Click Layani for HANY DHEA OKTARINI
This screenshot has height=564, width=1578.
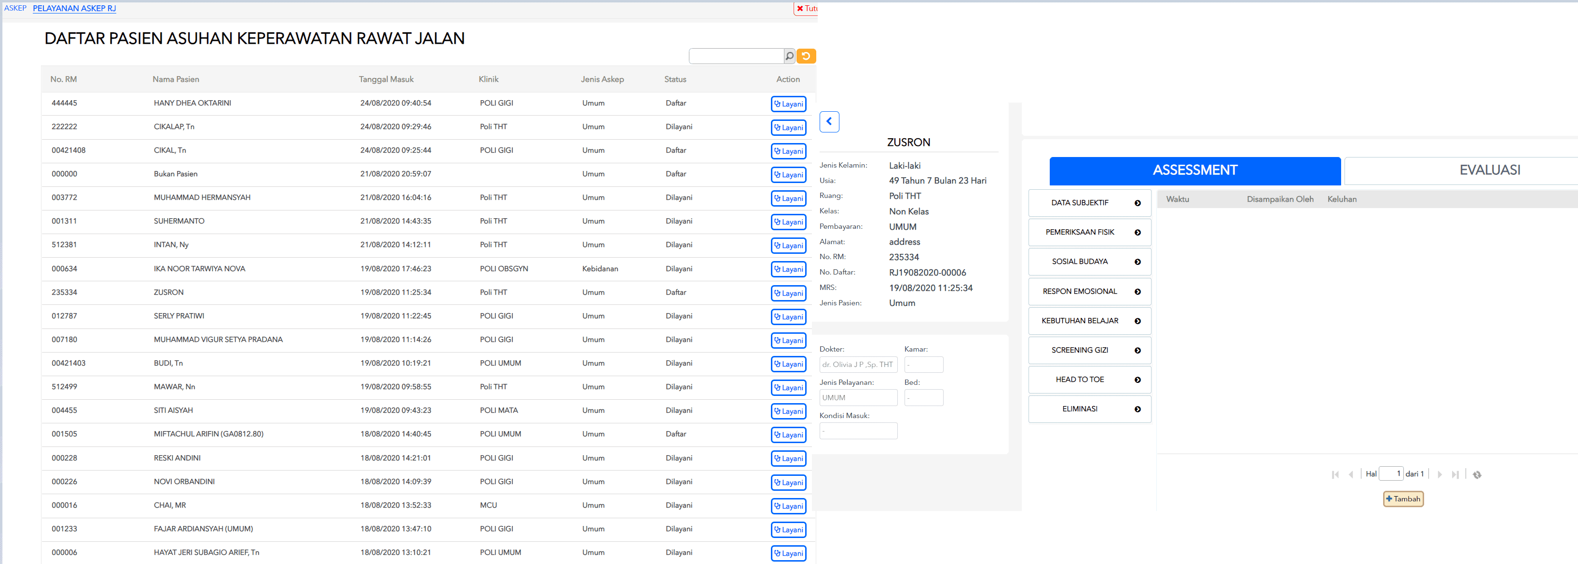pos(788,104)
